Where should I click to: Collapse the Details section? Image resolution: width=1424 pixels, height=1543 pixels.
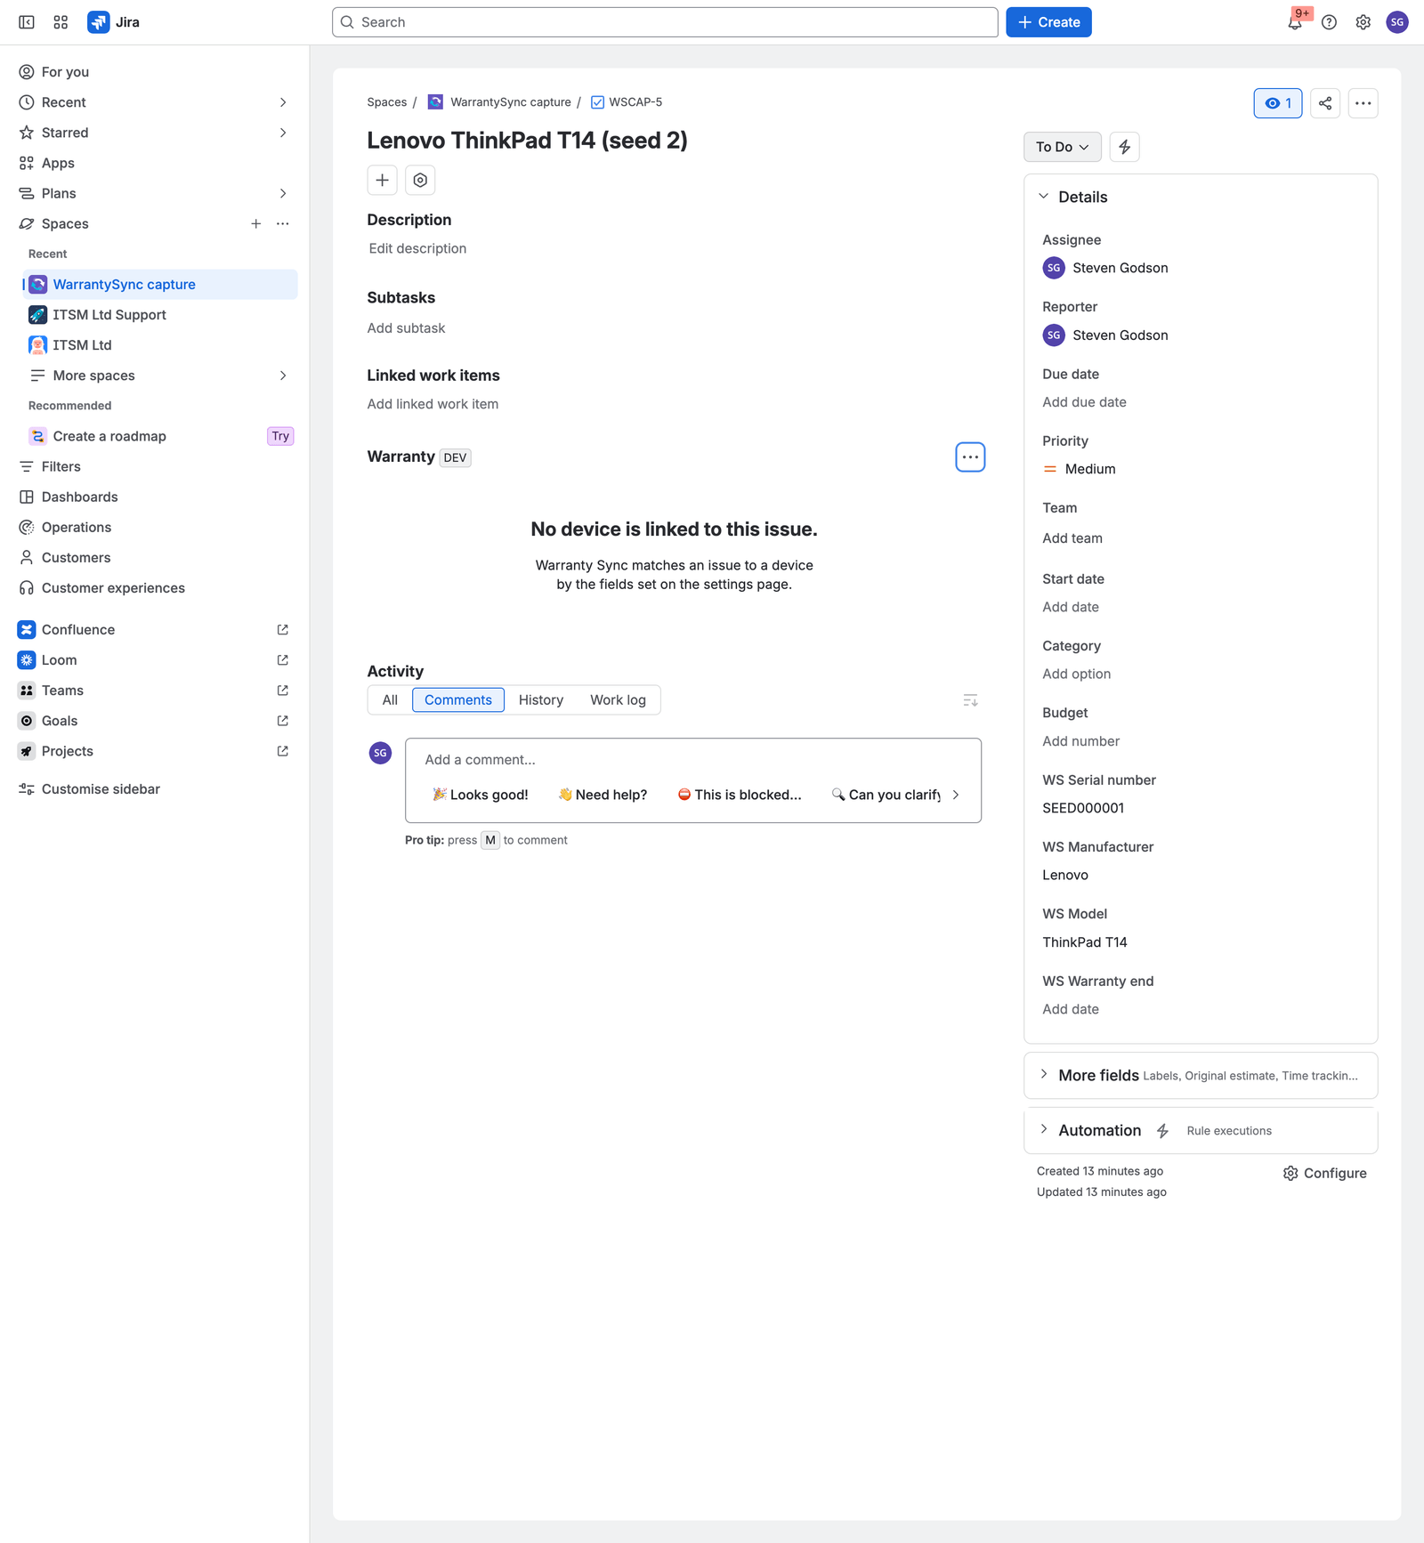pos(1044,197)
